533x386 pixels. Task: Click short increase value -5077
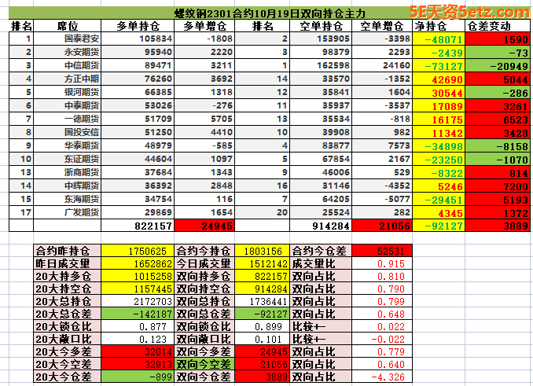pos(382,199)
